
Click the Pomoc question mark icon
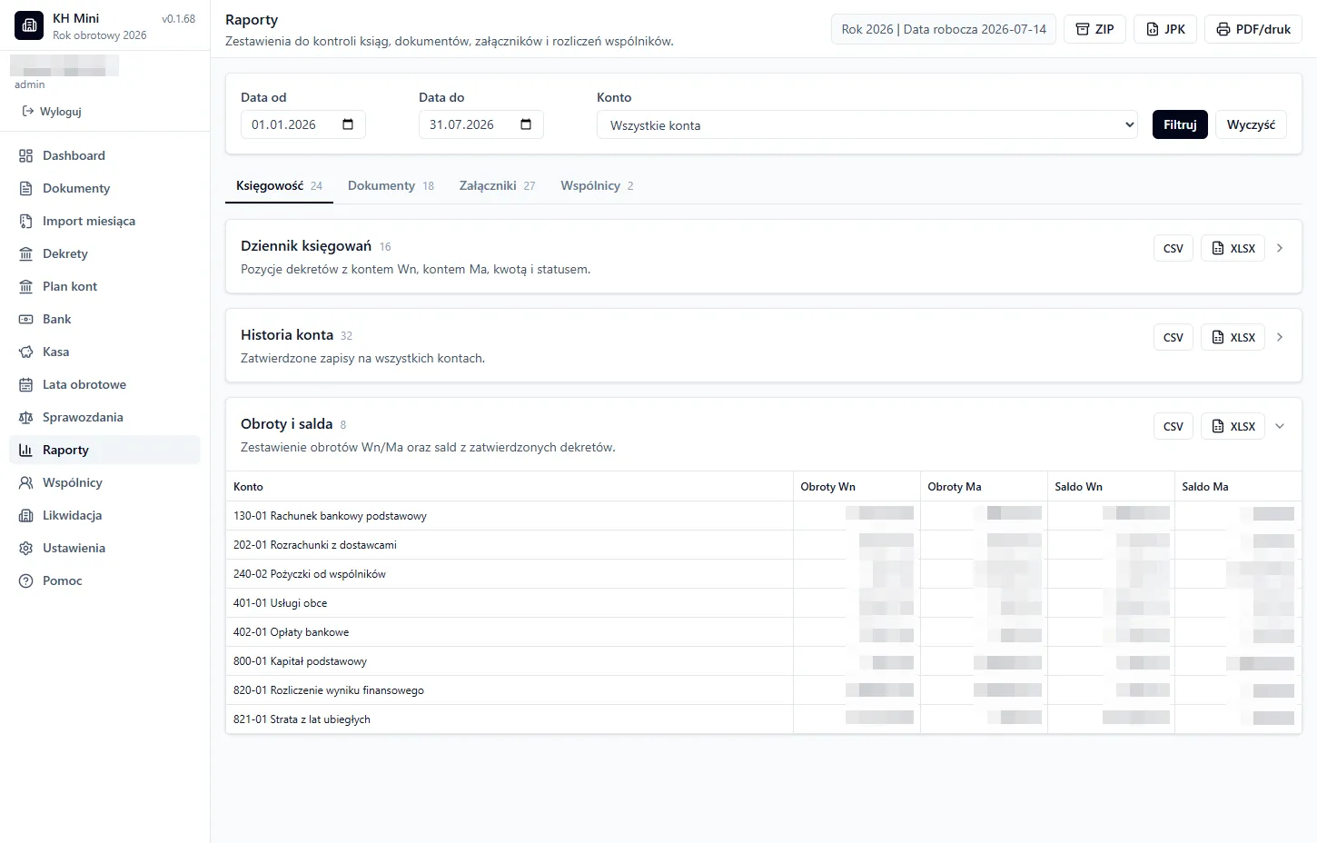25,580
